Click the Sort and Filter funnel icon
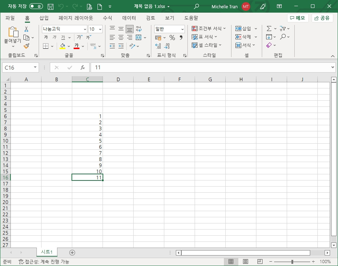Viewport: 338px width, 266px height. point(283,29)
